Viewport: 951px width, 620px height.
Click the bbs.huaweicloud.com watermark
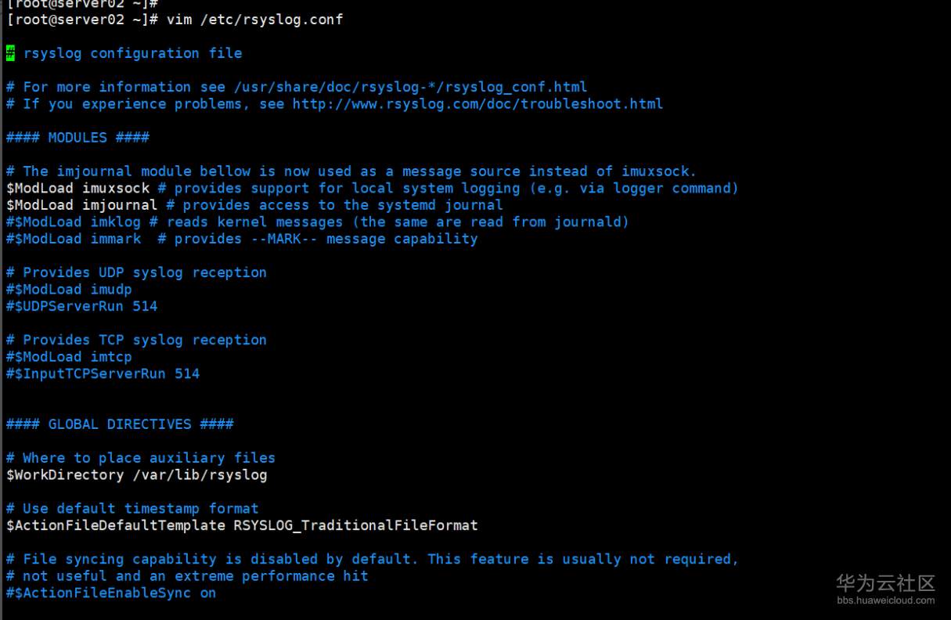coord(885,600)
